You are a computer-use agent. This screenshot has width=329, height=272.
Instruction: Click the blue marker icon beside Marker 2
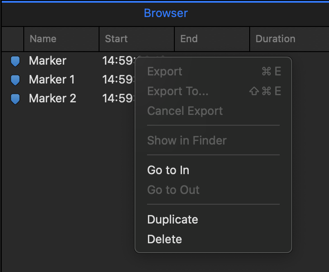tap(15, 99)
